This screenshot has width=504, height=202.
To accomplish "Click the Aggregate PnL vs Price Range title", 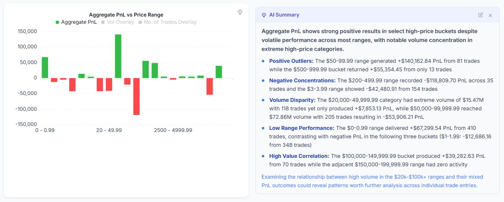I will [126, 15].
